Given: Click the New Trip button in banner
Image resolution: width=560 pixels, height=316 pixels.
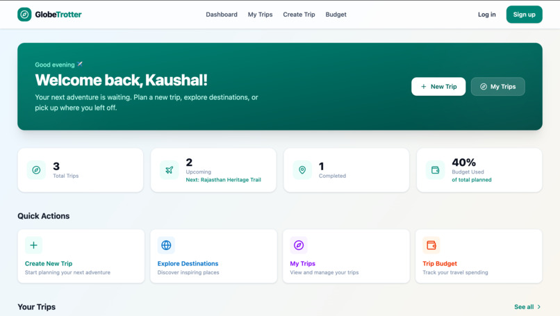Looking at the screenshot, I should coord(438,86).
